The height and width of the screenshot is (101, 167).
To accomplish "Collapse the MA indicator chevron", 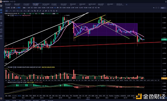I will 6,15.
